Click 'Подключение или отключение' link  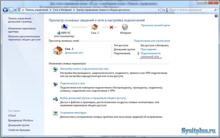(152, 41)
